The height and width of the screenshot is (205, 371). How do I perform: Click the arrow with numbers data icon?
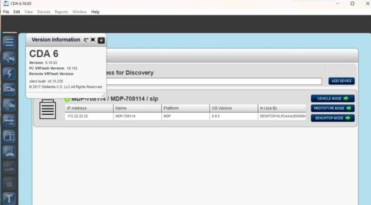pyautogui.click(x=9, y=120)
